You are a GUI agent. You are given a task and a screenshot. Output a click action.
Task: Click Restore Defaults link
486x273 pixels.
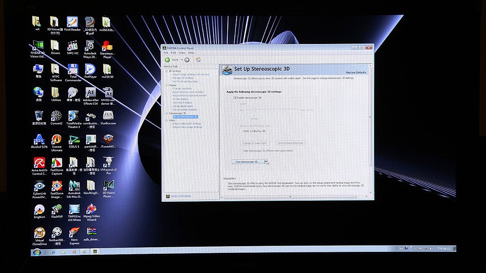click(356, 72)
